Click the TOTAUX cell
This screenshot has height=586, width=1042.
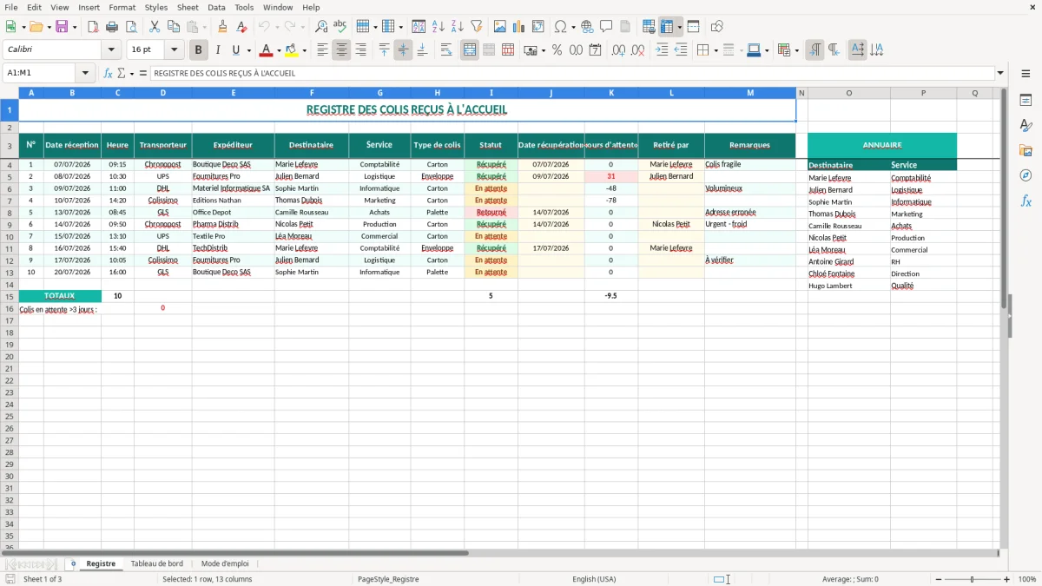60,296
